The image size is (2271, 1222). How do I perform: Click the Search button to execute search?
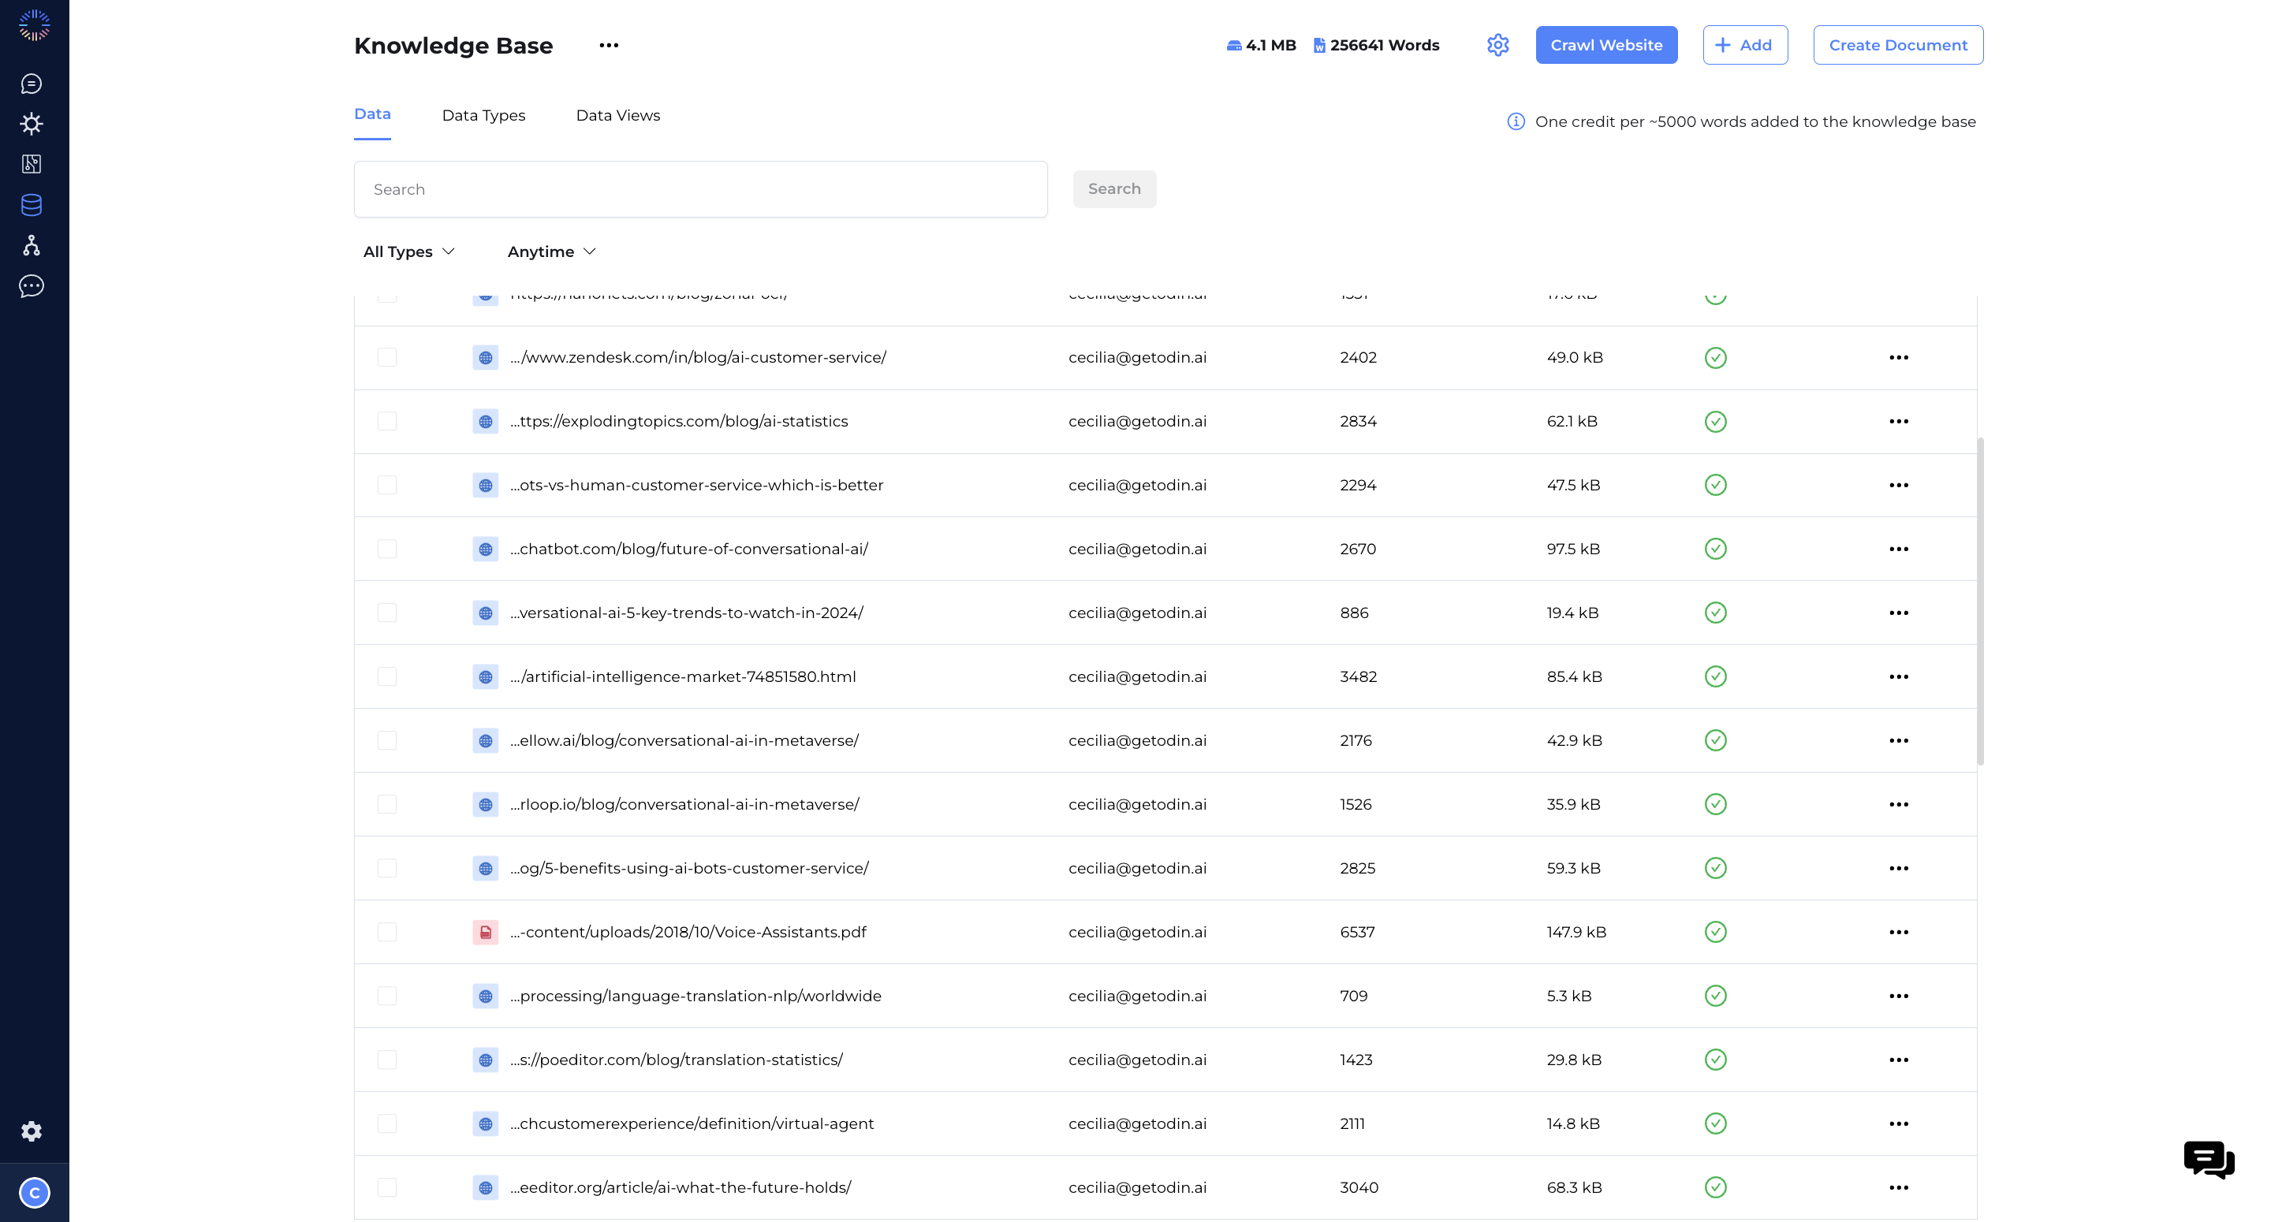click(1115, 188)
